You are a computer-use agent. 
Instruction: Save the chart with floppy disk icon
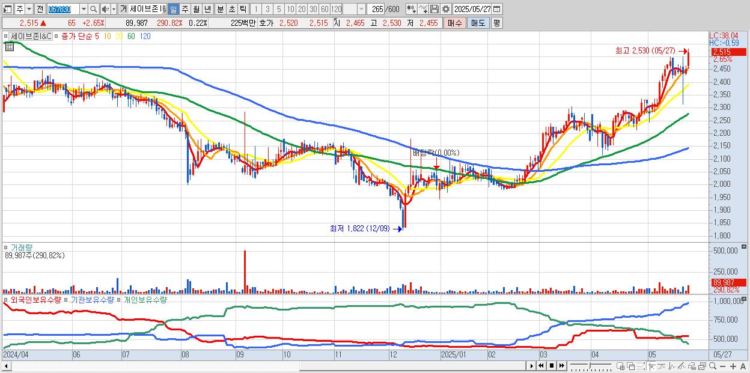point(434,9)
